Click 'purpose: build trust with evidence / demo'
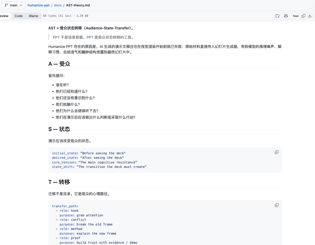The image size is (315, 245). tap(98, 243)
